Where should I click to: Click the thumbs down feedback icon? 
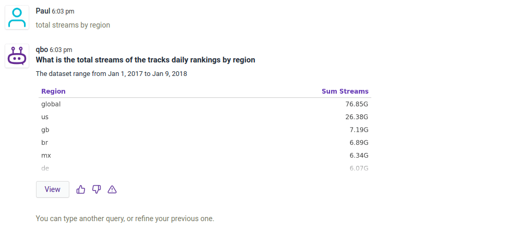(x=96, y=189)
